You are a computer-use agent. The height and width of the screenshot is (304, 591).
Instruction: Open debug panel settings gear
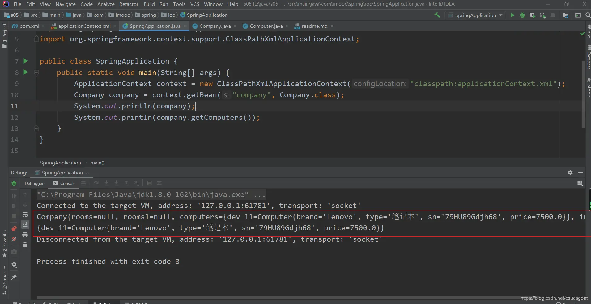pos(570,173)
